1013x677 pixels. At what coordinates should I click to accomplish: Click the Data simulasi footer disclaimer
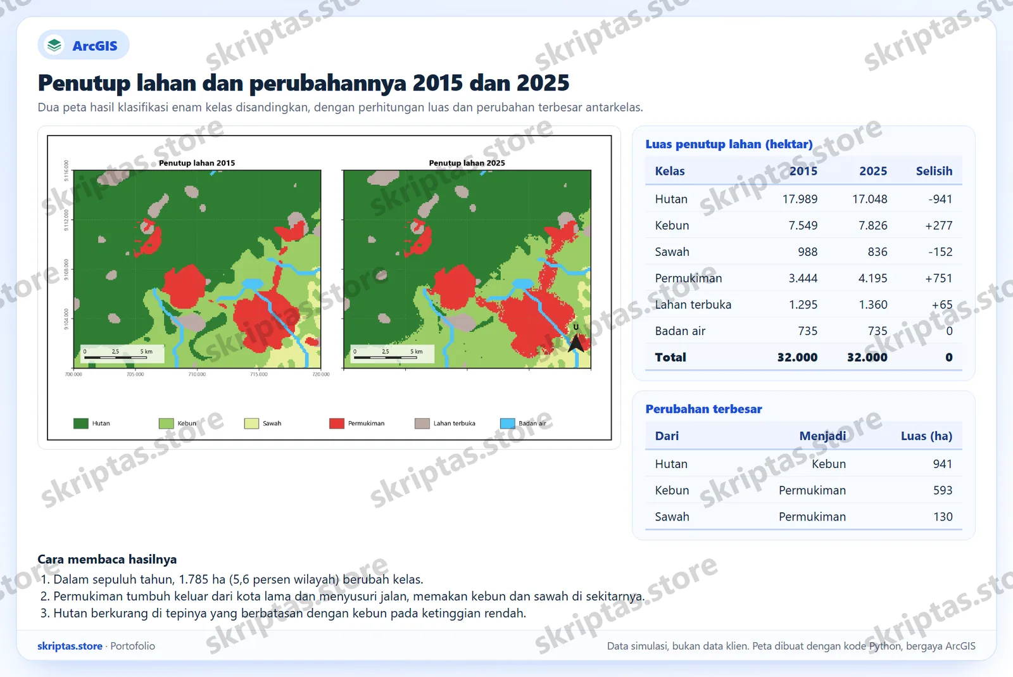[791, 646]
